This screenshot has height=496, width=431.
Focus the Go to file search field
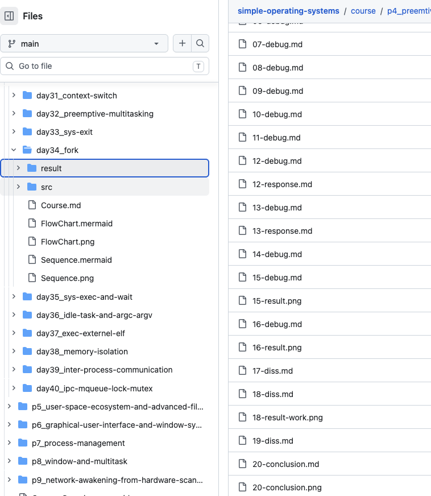[x=102, y=66]
